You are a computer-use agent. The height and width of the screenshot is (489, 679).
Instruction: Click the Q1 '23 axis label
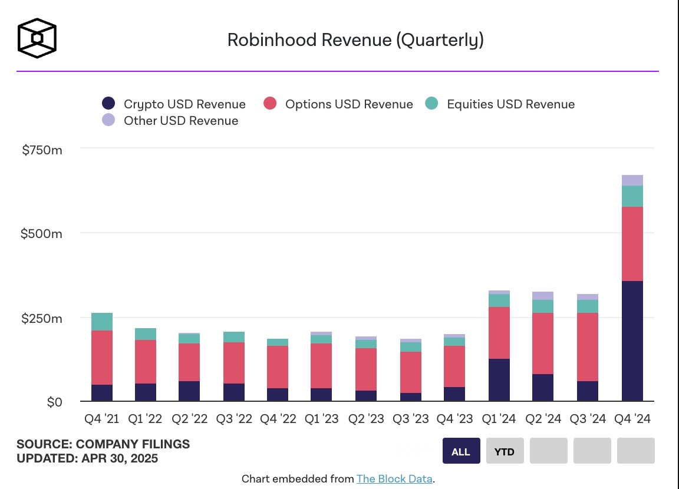point(322,419)
